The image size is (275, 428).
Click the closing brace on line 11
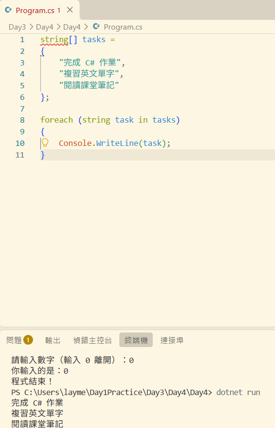pos(43,155)
